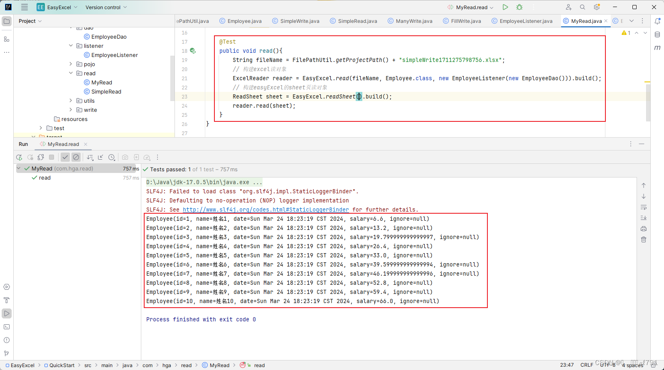Rerun the test in Run toolbar
Viewport: 664px width, 370px height.
(x=19, y=157)
